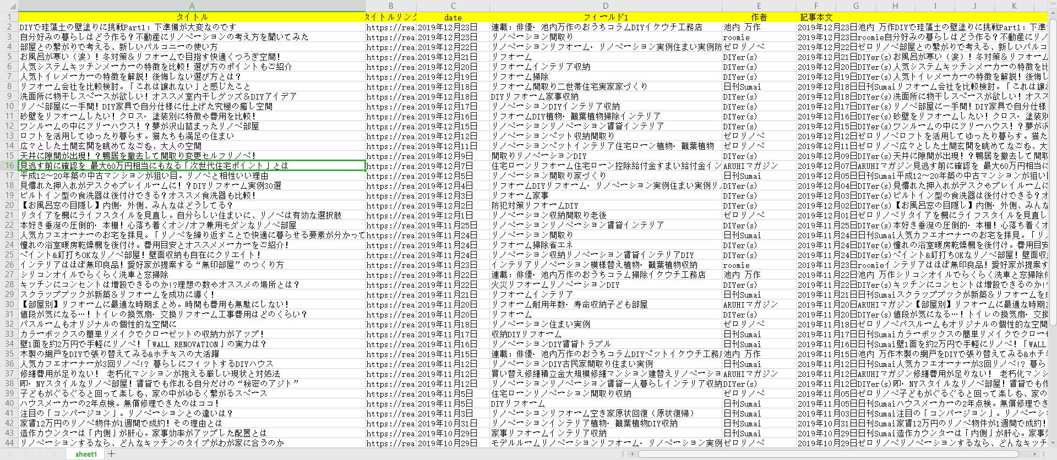Click the yellow タイトル header cell

click(192, 17)
